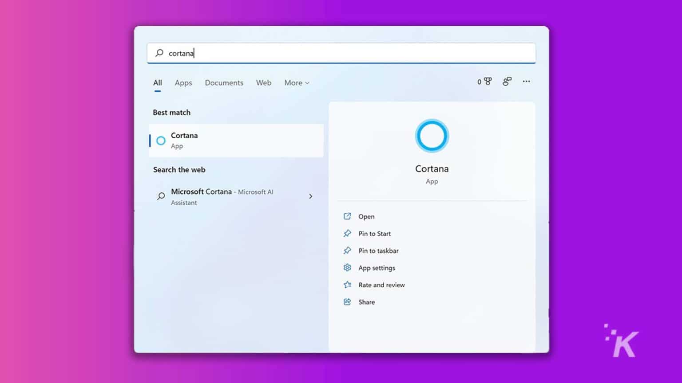
Task: Open the ellipsis options menu
Action: [x=527, y=82]
